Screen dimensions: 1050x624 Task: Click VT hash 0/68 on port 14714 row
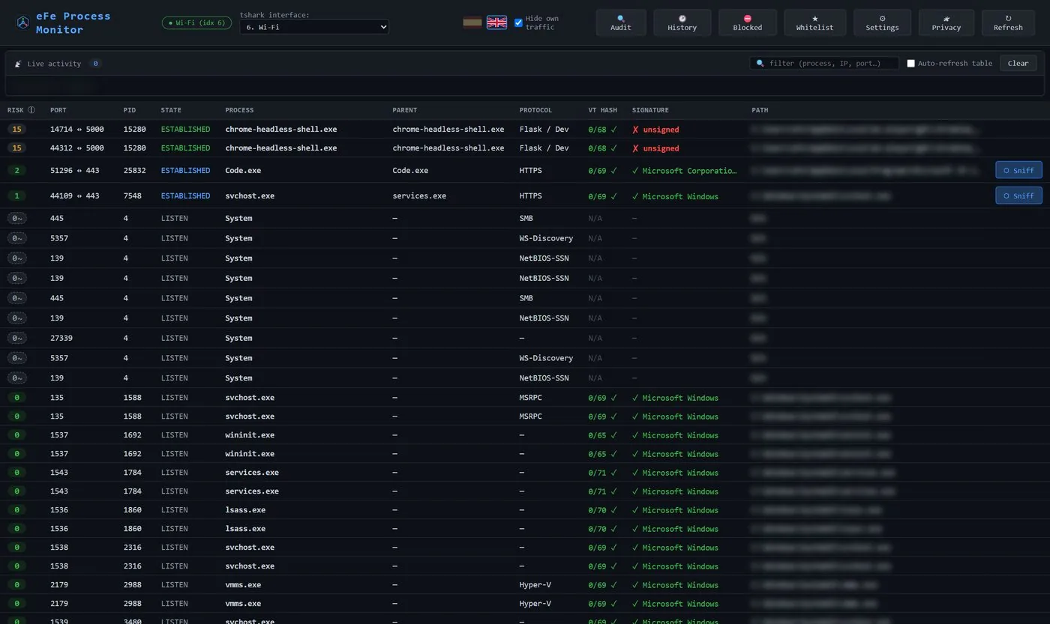(x=602, y=130)
